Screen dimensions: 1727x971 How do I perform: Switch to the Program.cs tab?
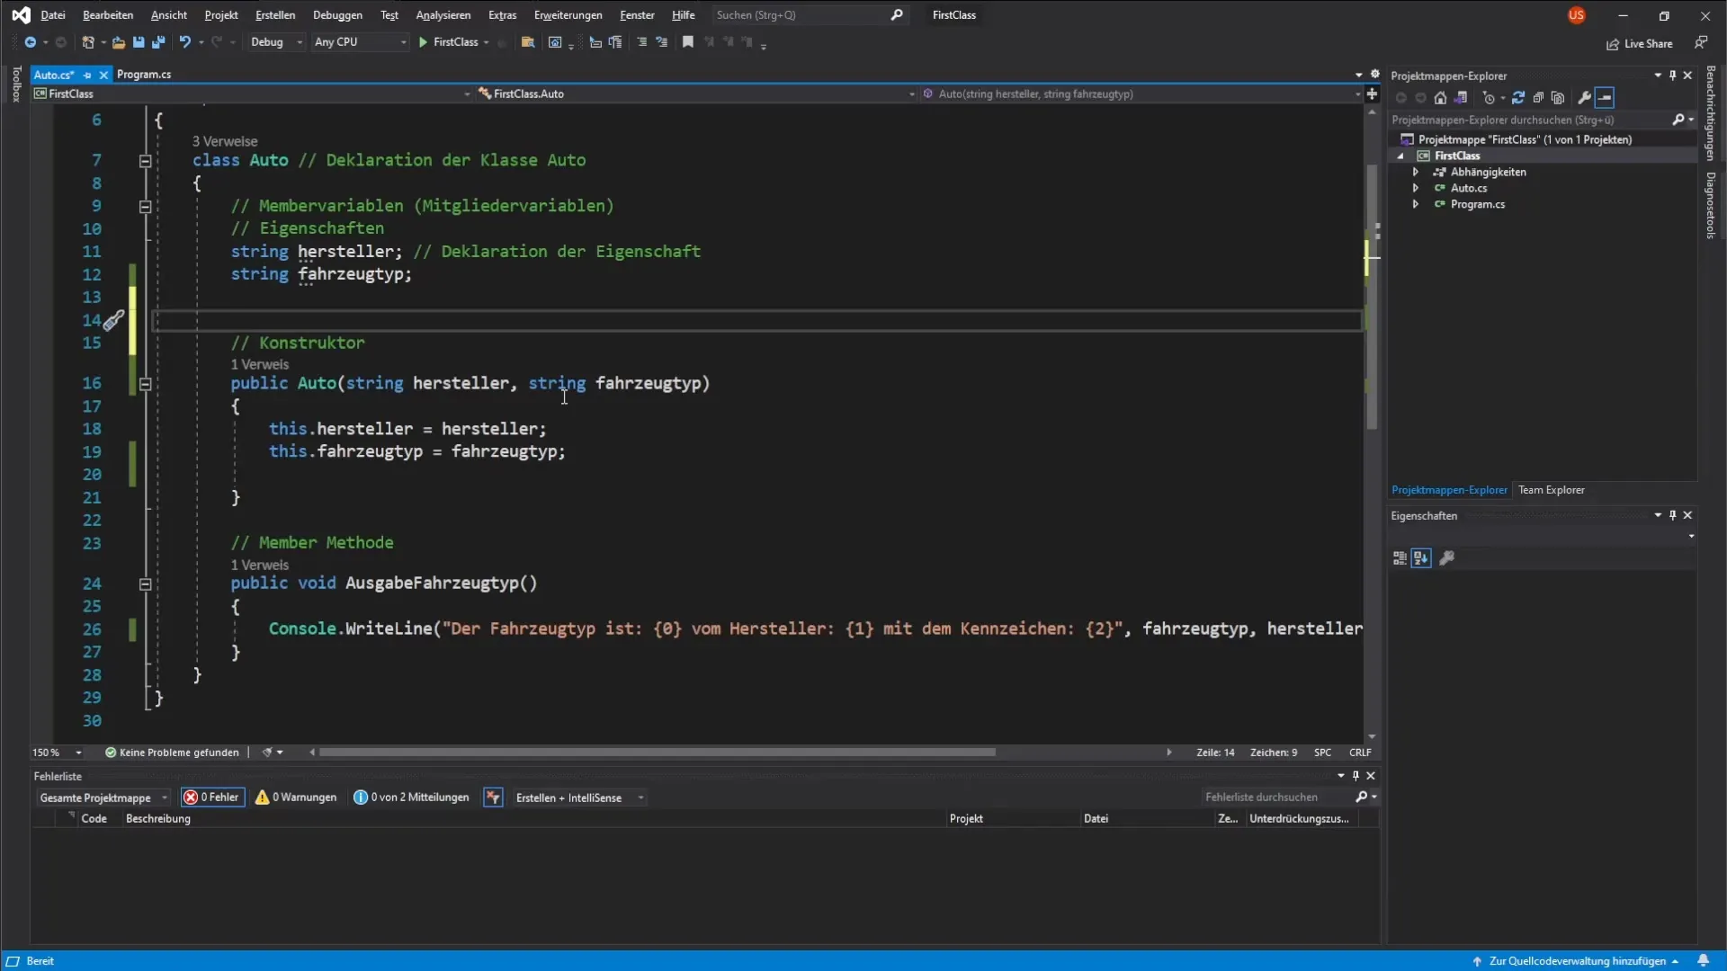[x=144, y=75]
